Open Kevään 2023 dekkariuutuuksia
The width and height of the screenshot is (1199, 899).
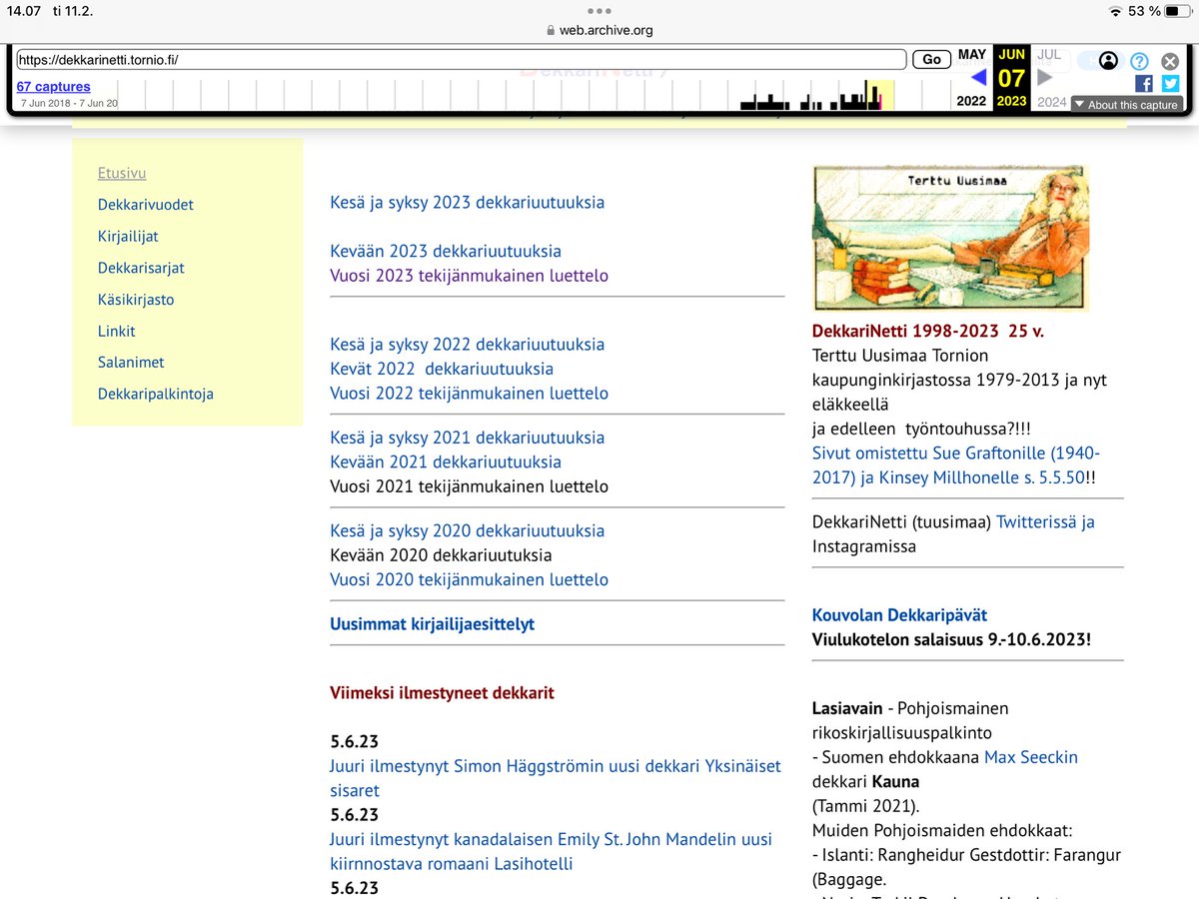[x=446, y=251]
